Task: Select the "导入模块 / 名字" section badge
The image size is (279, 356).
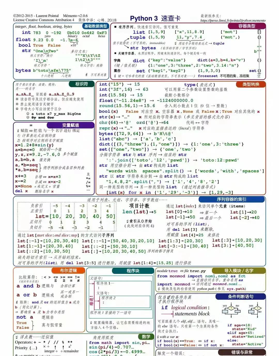Action: 239,271
